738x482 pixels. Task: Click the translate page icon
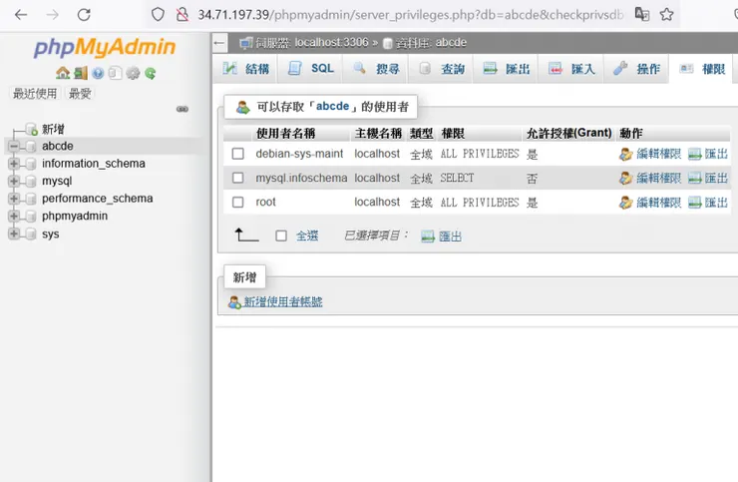(x=642, y=14)
